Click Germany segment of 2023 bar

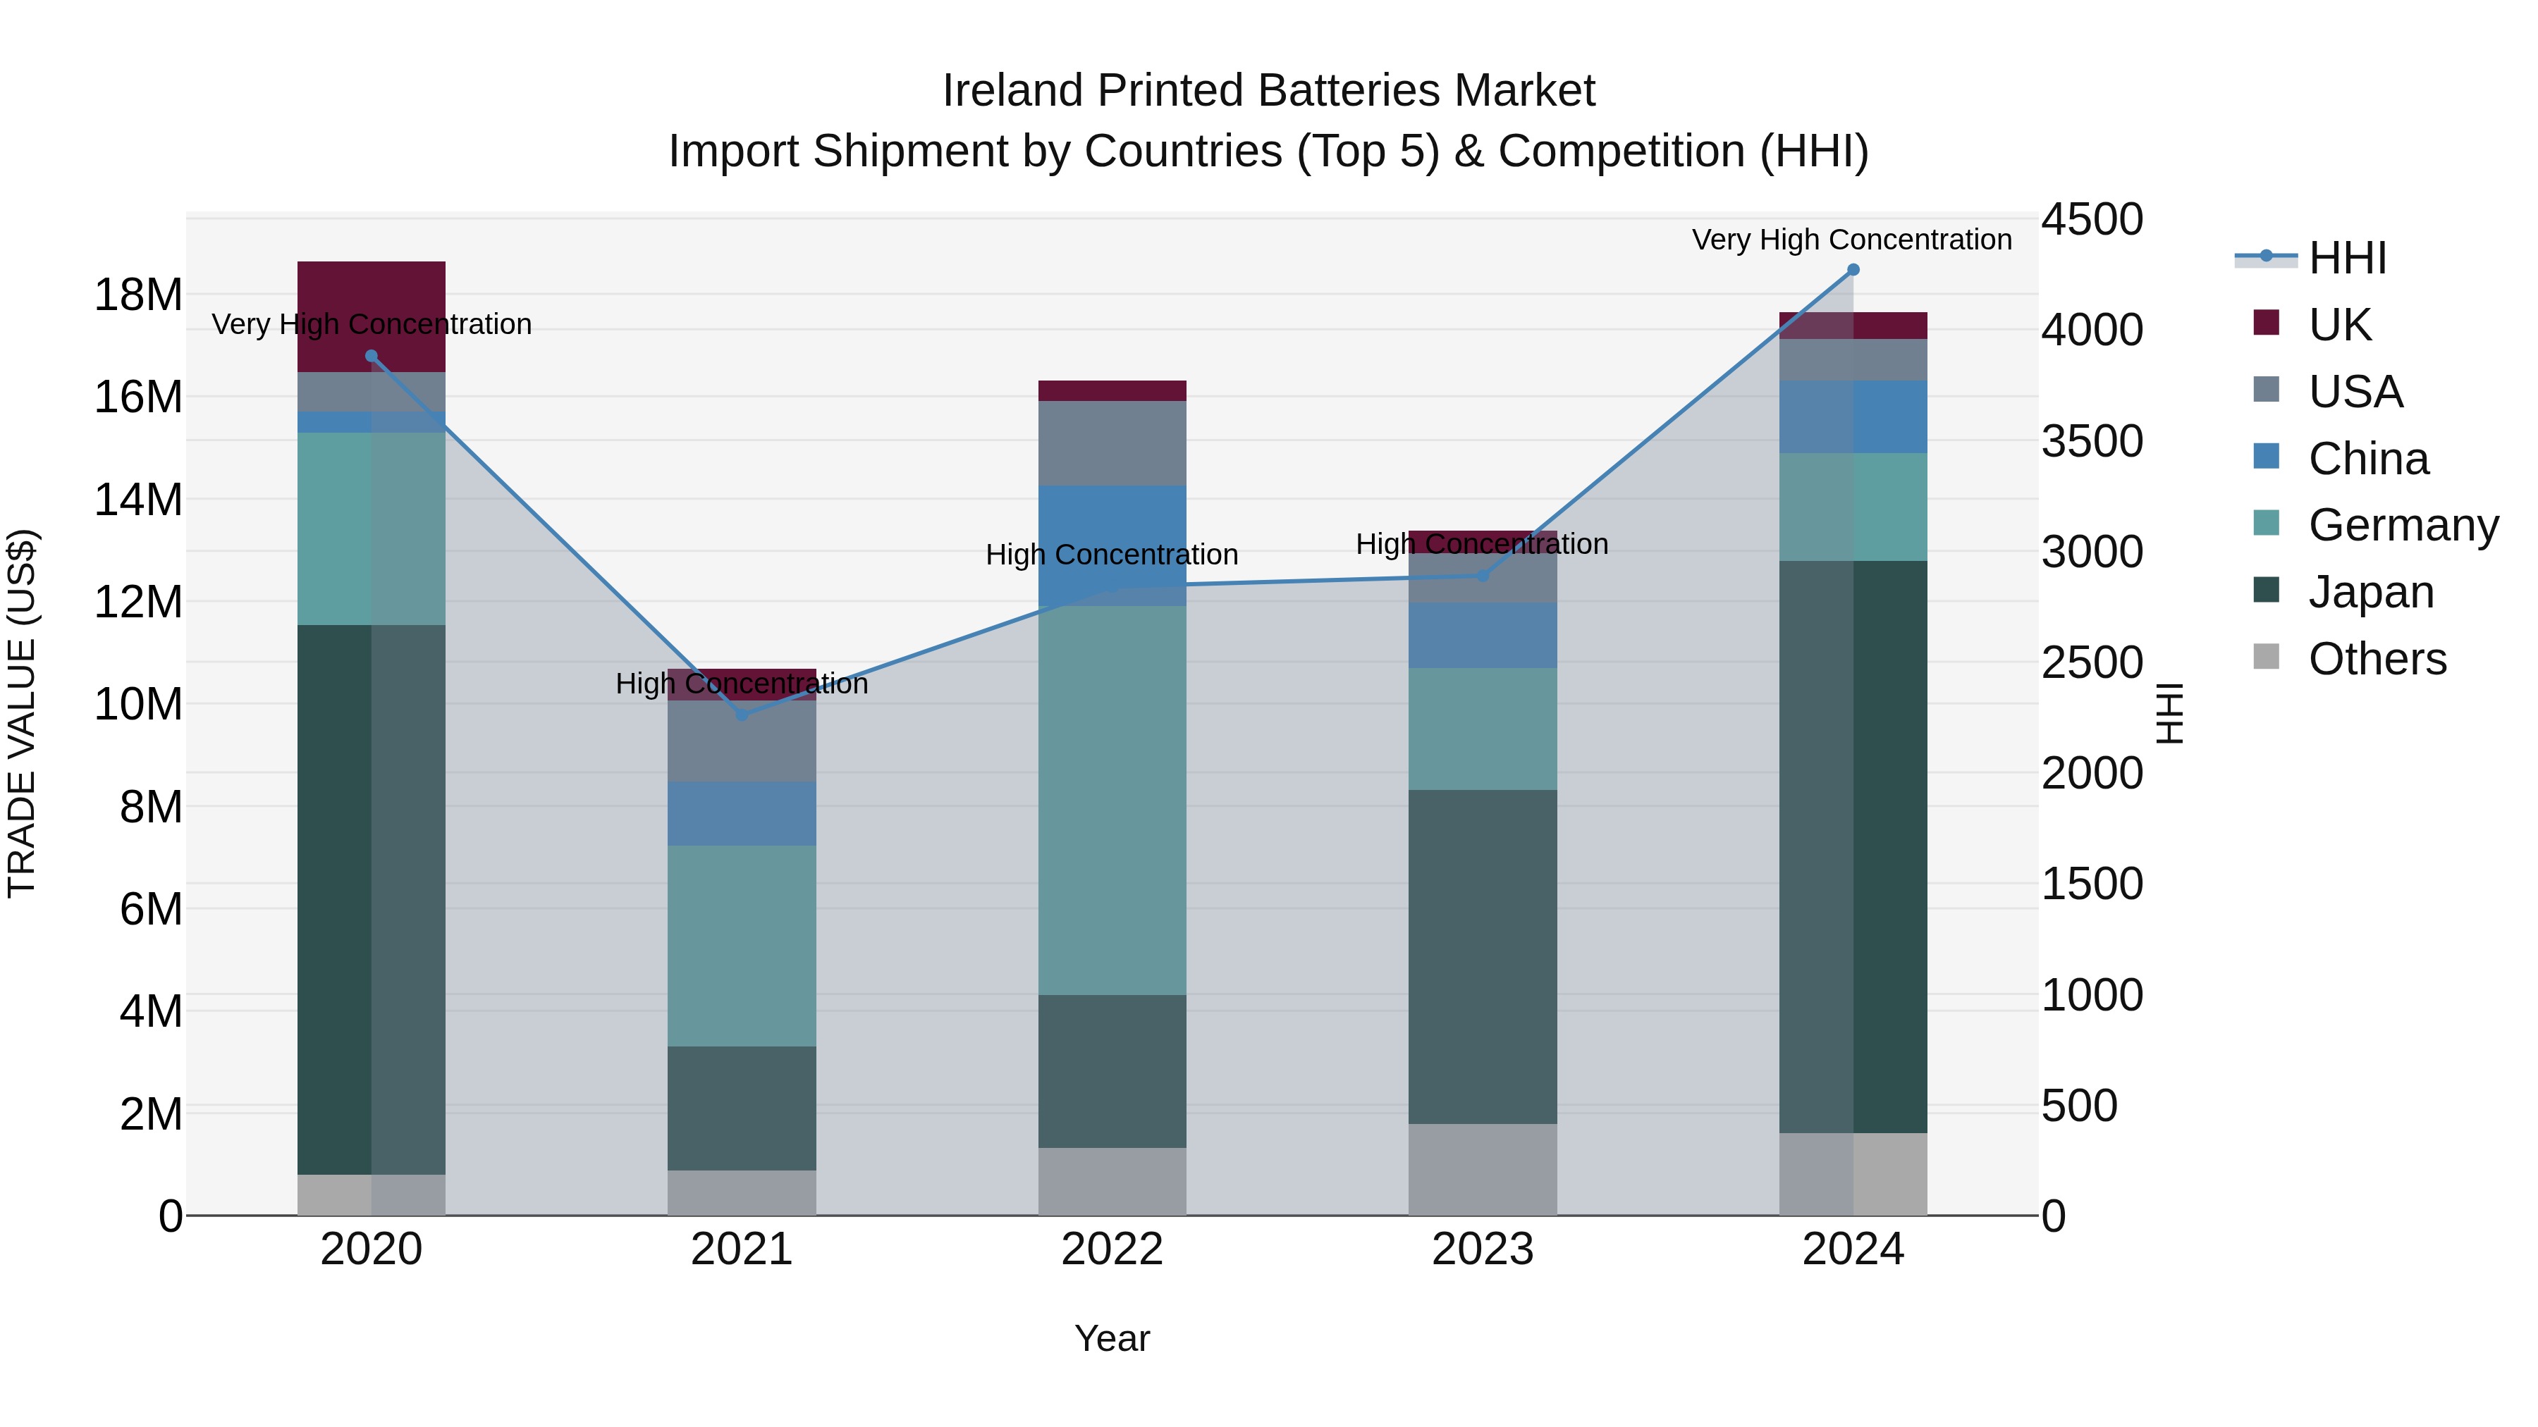(x=1483, y=730)
